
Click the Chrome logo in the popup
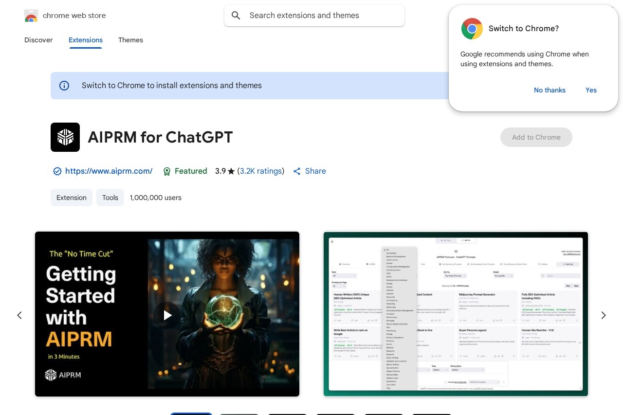point(472,29)
